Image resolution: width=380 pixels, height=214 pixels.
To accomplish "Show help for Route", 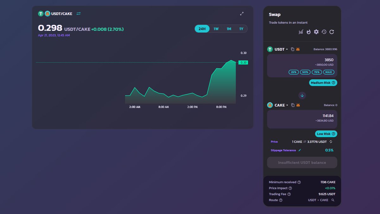I will coord(281,200).
